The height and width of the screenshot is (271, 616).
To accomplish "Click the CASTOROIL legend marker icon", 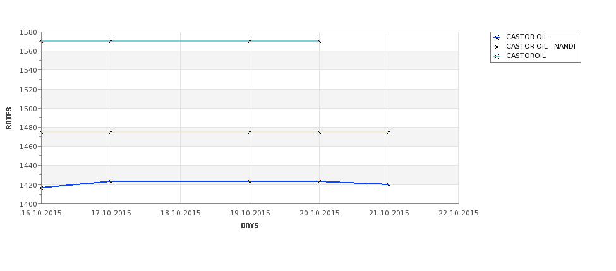I will pyautogui.click(x=497, y=56).
